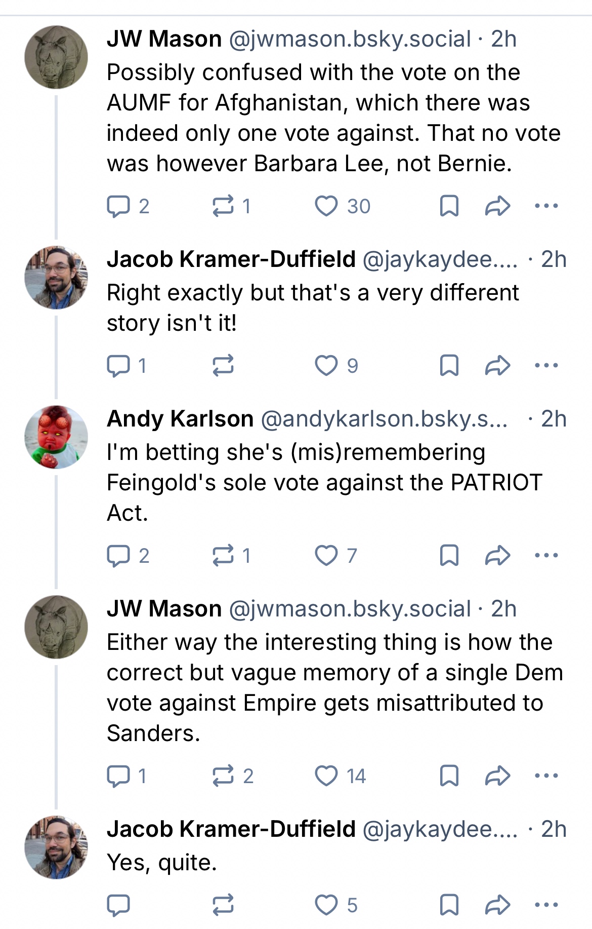This screenshot has width=592, height=929.
Task: Open the 'Yes, quite.' post text
Action: coord(162,862)
